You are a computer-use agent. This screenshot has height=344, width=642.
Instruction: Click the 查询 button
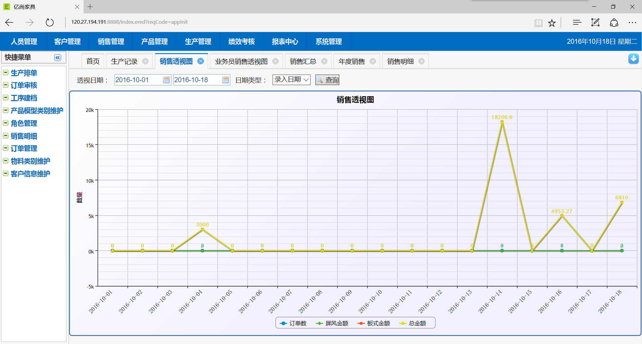click(327, 80)
